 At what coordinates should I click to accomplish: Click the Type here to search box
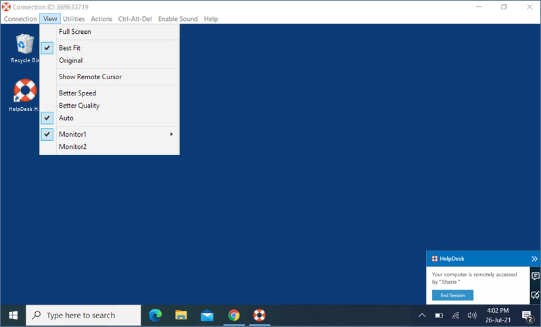[x=84, y=315]
